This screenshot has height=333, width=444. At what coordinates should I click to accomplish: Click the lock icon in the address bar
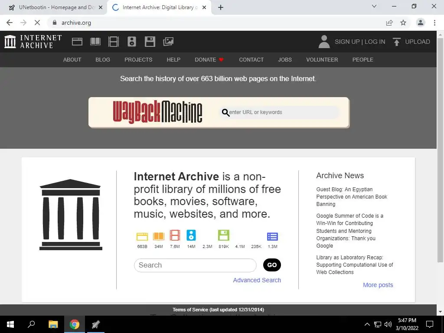click(55, 23)
